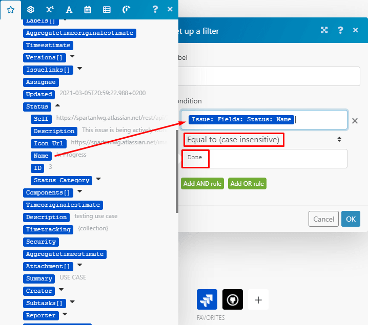
Task: Switch to general functions gear tab
Action: coord(31,9)
